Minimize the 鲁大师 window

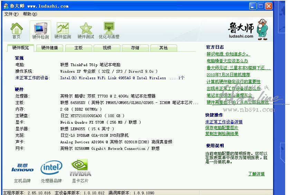[x=253, y=6]
